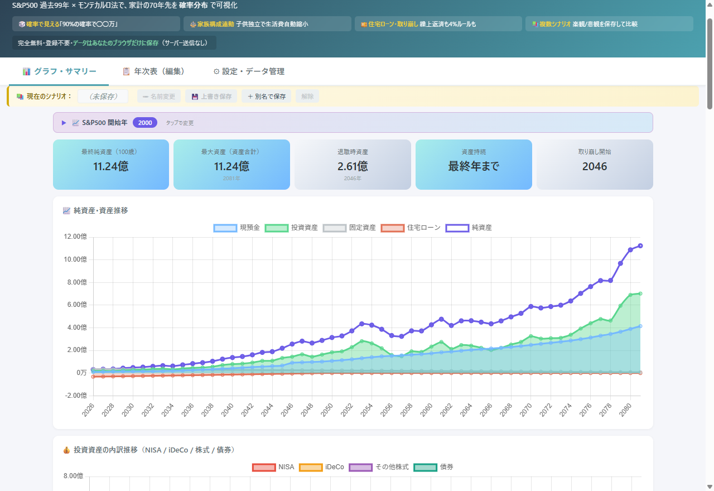Viewport: 714px width, 491px height.
Task: Toggle the 純資産 line via its legend
Action: click(469, 228)
